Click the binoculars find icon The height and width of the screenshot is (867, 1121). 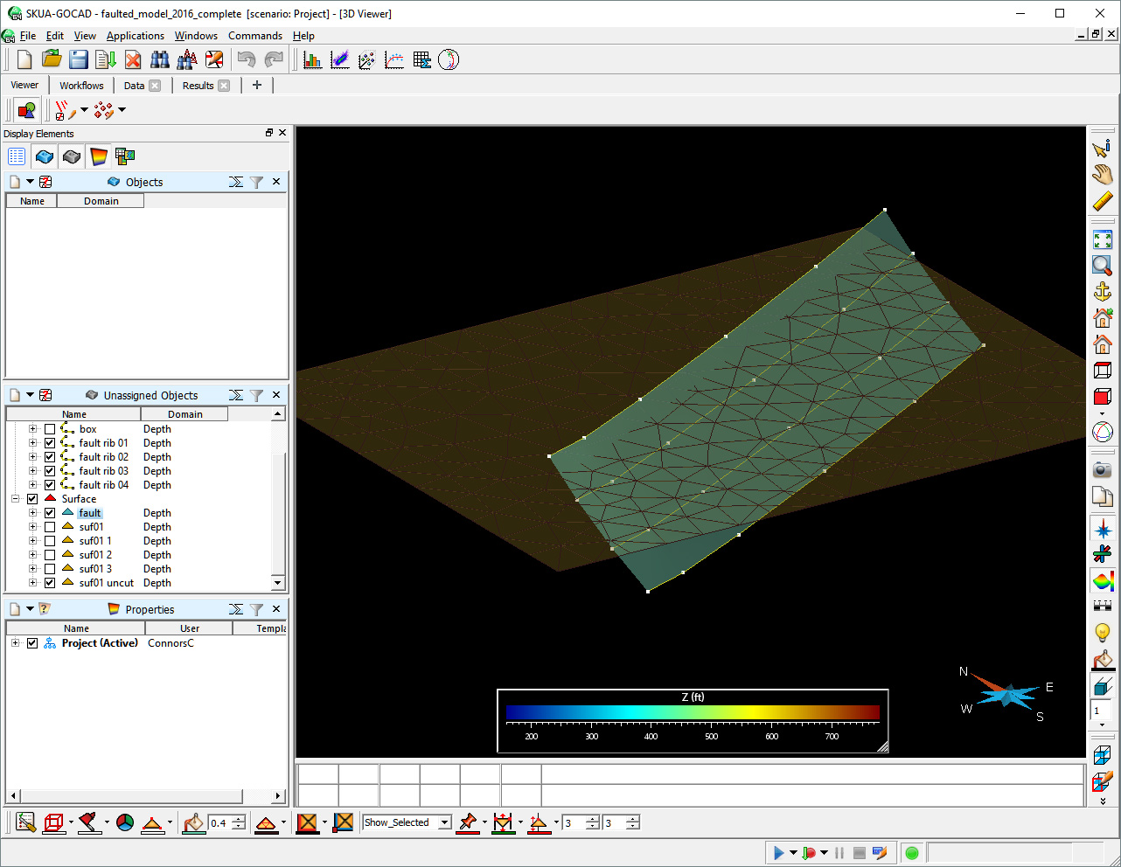160,59
